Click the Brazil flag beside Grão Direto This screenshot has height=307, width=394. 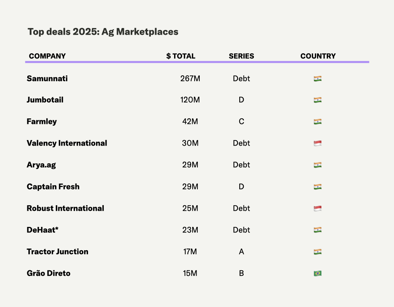coord(317,273)
